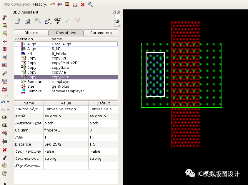Select the removeTemplayer operation
The width and height of the screenshot is (248, 185).
pos(66,91)
